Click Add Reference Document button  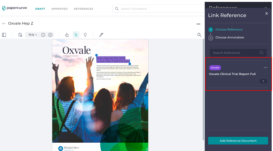click(x=238, y=141)
